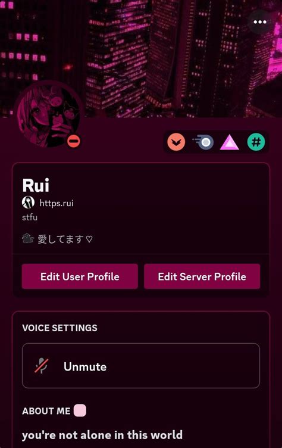The height and width of the screenshot is (448, 282).
Task: Tap the cloud emoji in status
Action: pyautogui.click(x=28, y=238)
